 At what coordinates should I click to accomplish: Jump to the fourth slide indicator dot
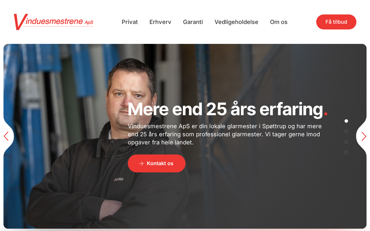pos(346,152)
